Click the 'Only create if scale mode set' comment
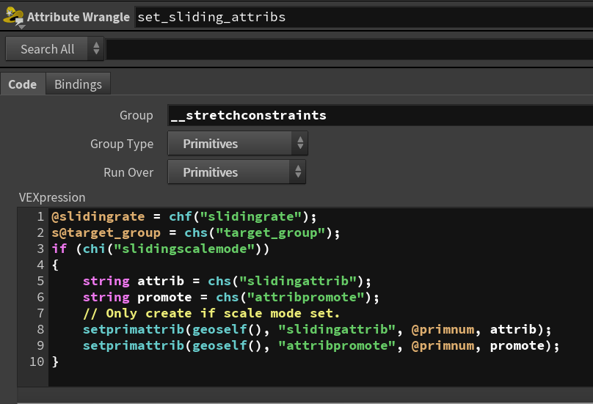The width and height of the screenshot is (593, 404). 211,313
